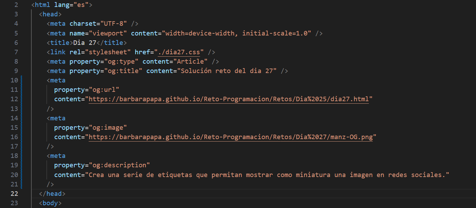
Task: Click the closing head tag
Action: 52,193
